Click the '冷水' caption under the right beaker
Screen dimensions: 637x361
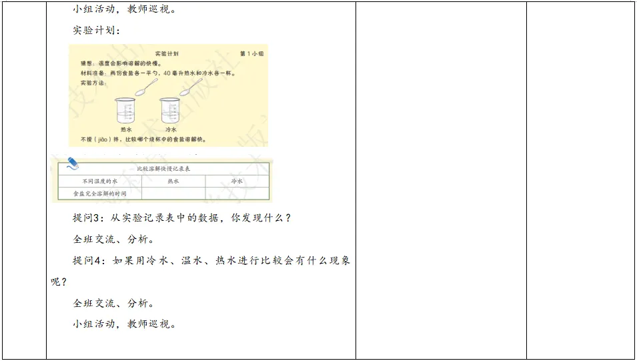point(171,129)
